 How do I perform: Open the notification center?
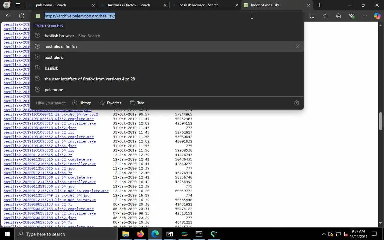click(x=374, y=234)
